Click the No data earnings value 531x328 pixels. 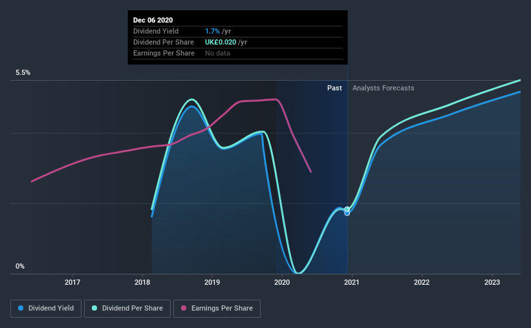pyautogui.click(x=217, y=53)
